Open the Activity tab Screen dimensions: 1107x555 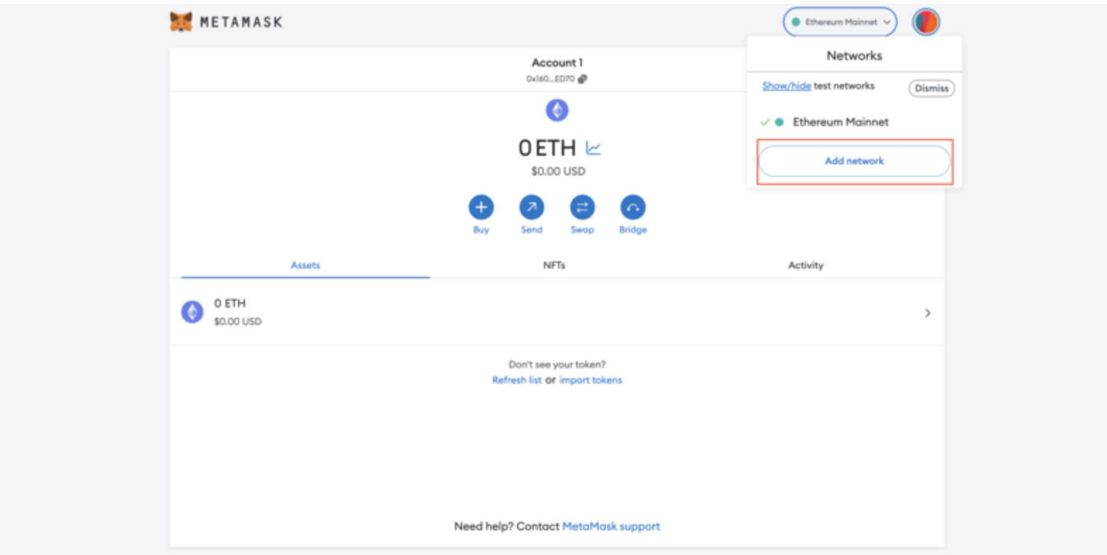(806, 265)
